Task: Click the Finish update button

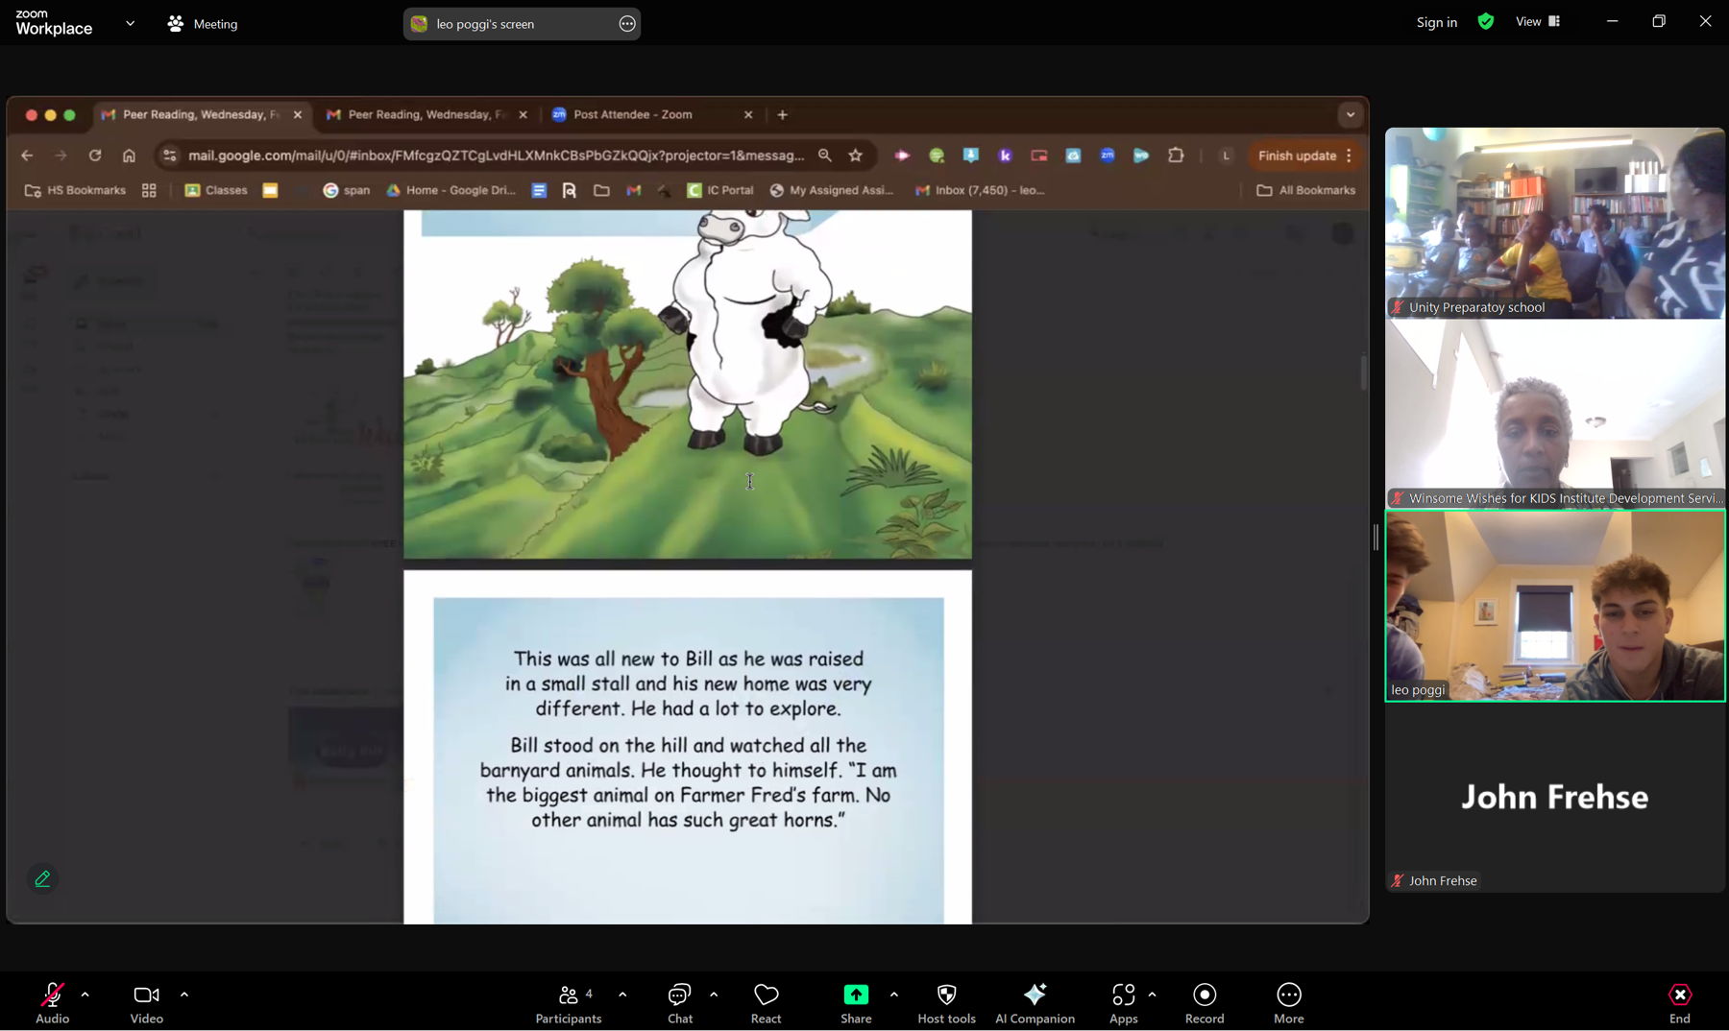Action: (x=1297, y=155)
